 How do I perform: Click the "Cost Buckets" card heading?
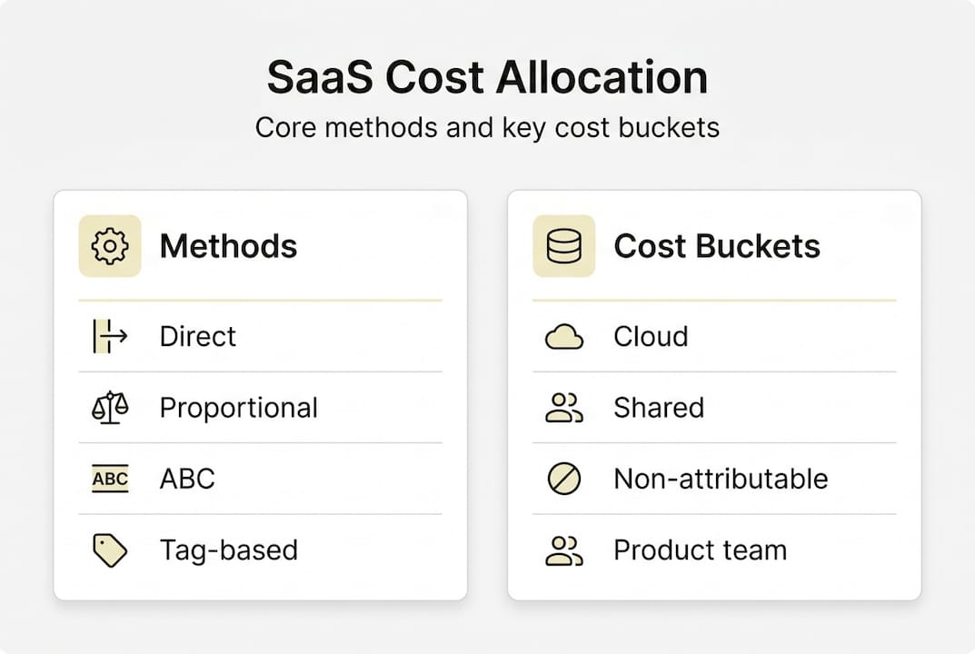(717, 246)
